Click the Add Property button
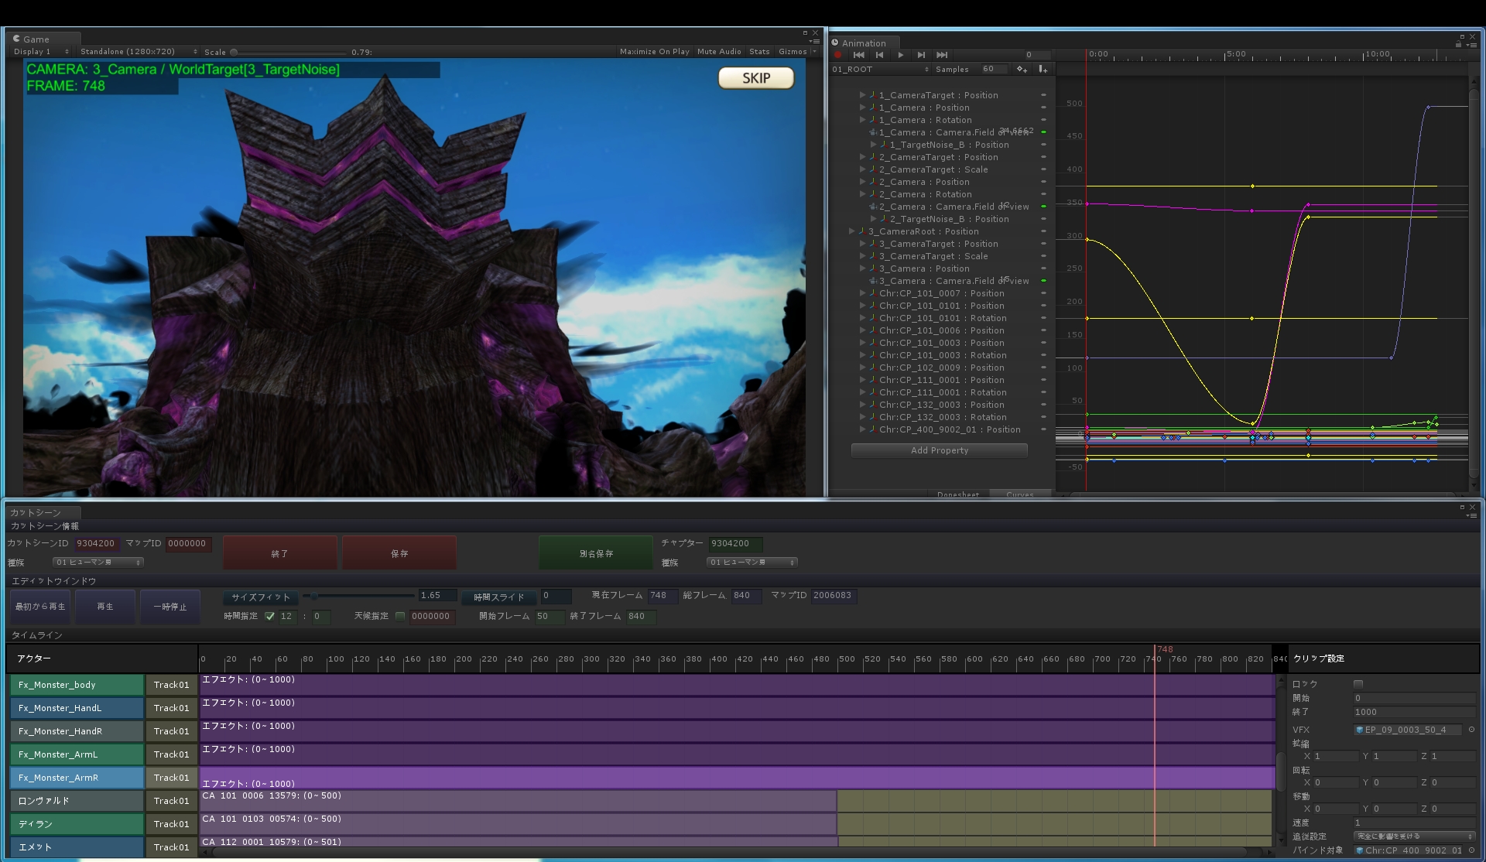Screen dimensions: 1486x862 pyautogui.click(x=939, y=450)
